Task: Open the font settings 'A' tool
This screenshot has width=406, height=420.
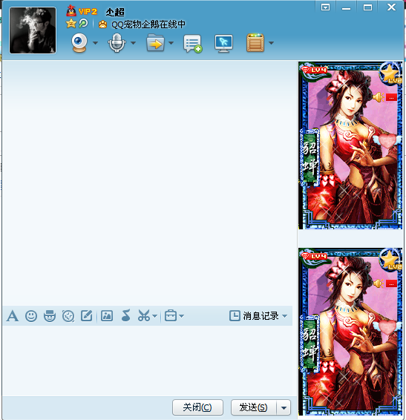Action: 13,316
